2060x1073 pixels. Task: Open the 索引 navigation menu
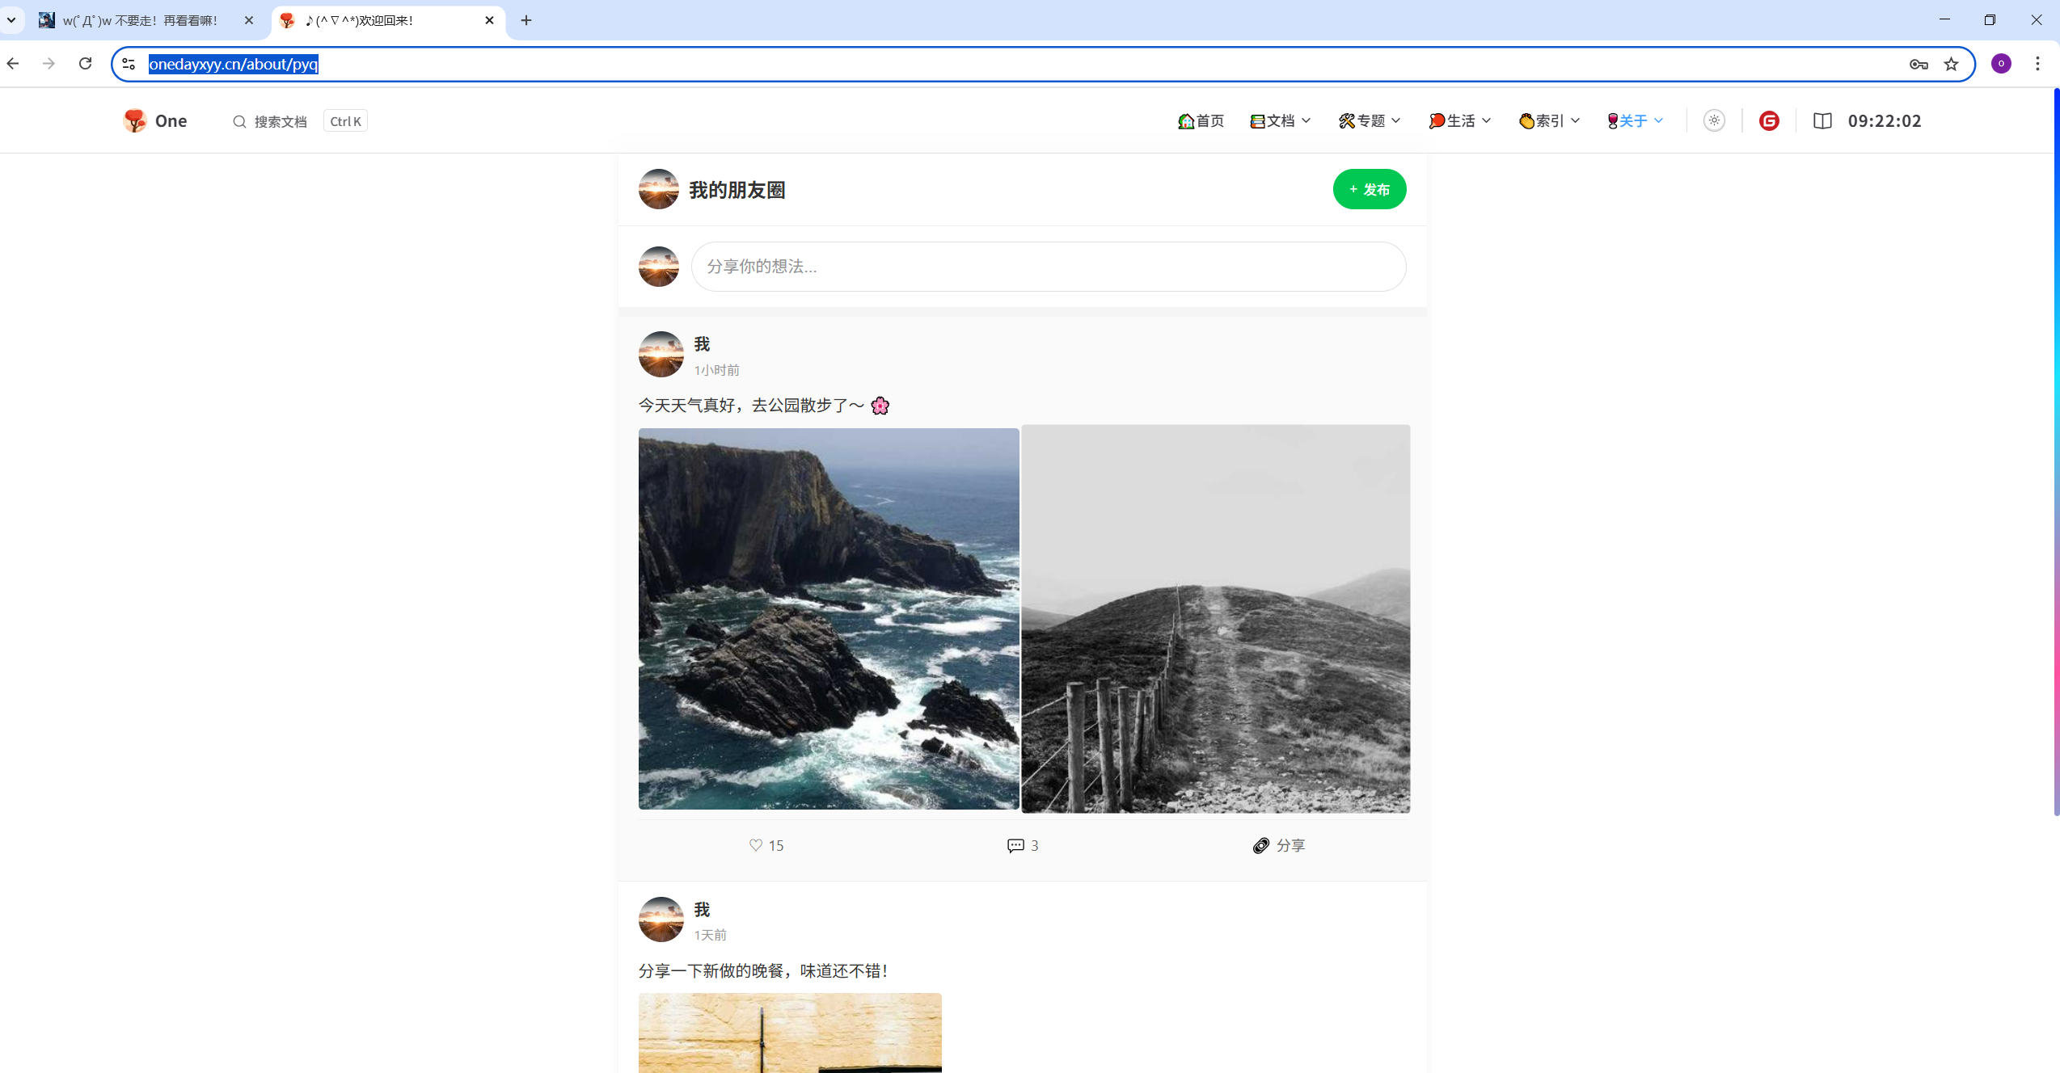coord(1549,121)
